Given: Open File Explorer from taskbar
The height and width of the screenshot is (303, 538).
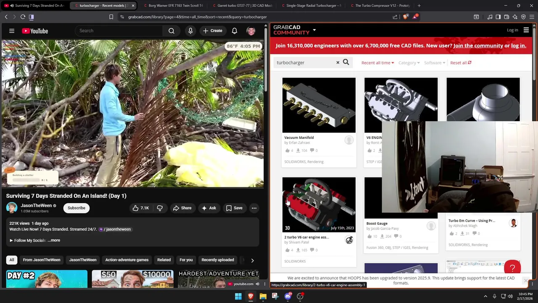Looking at the screenshot, I should (x=263, y=296).
